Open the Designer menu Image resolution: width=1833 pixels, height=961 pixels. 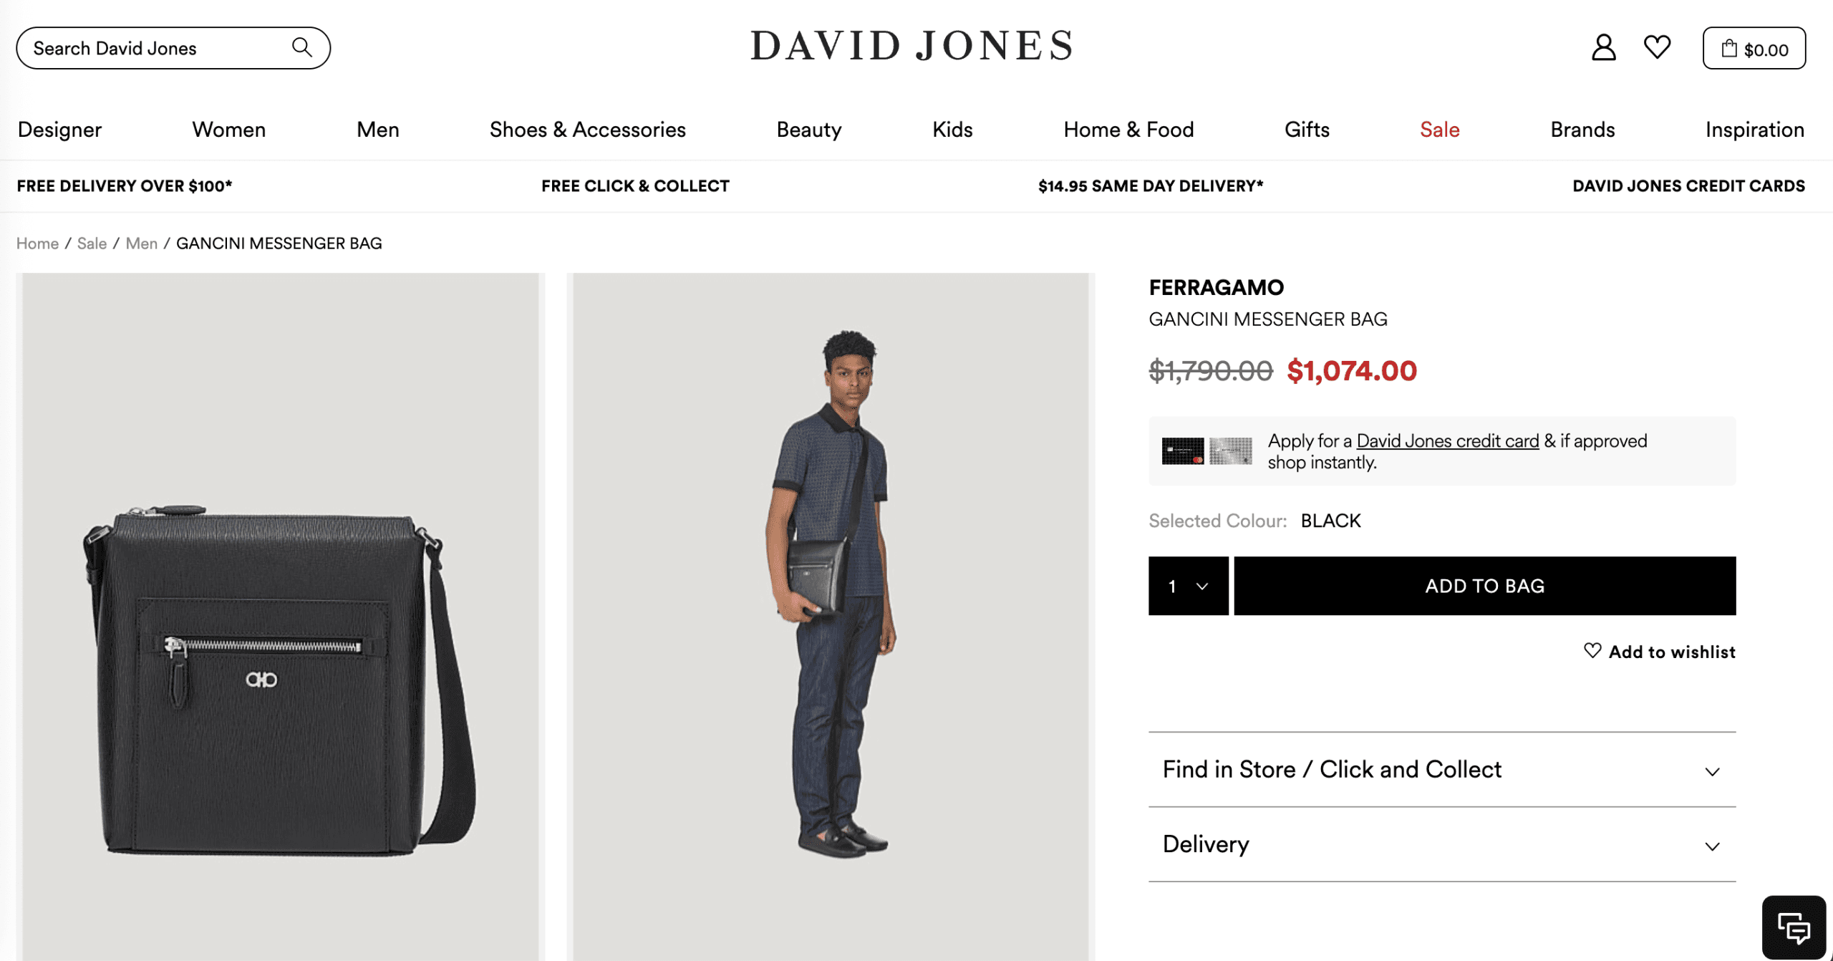(59, 130)
